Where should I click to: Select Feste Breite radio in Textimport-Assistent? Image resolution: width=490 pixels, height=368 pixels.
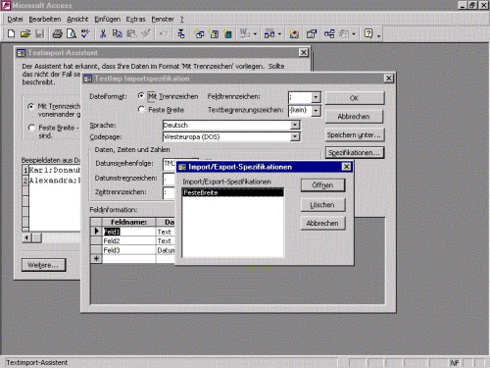click(x=31, y=128)
